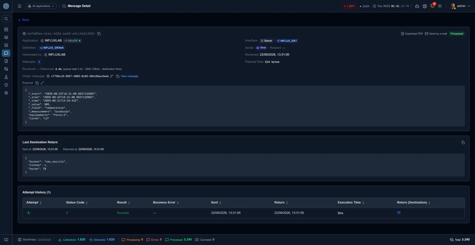Open the admin user menu
The width and height of the screenshot is (475, 245).
460,6
